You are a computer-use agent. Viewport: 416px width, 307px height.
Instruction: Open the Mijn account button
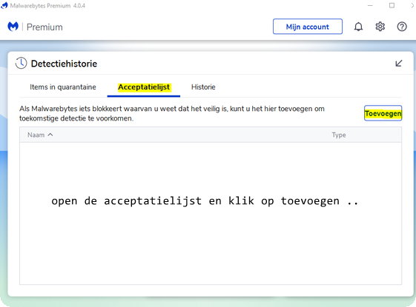pos(308,27)
